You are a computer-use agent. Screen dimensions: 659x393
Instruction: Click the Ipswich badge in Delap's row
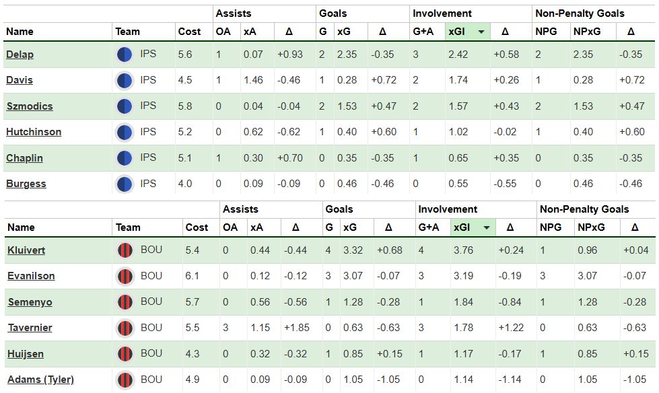tap(125, 55)
